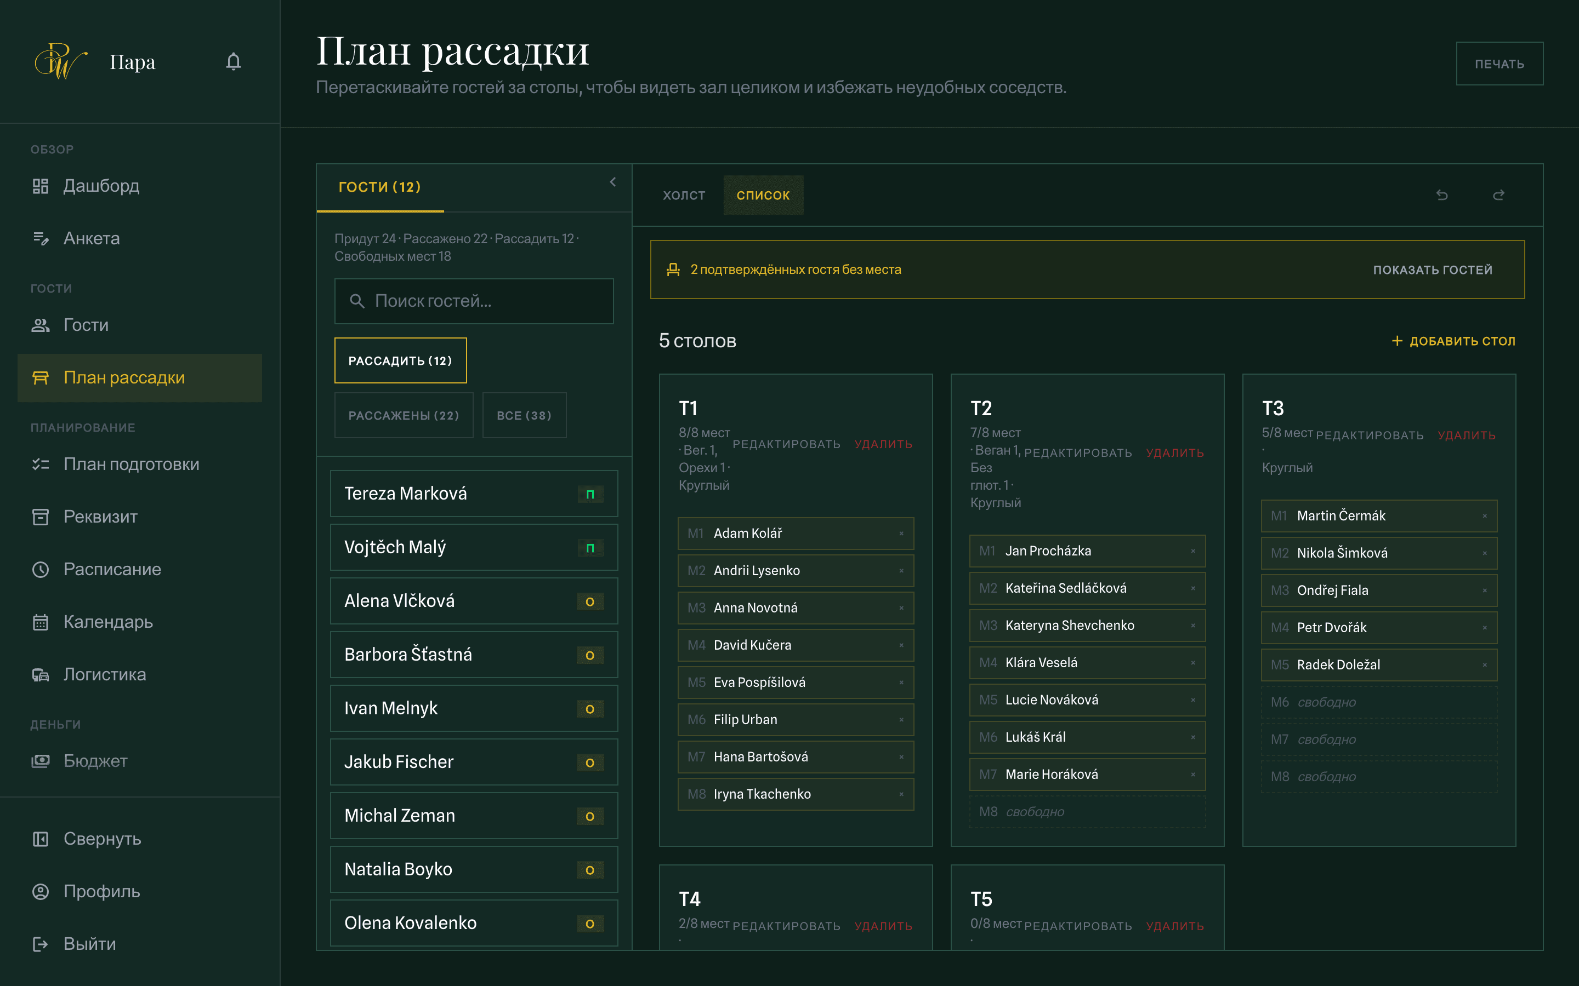
Task: Remove Radek Doležal from seat M5
Action: coord(1484,664)
